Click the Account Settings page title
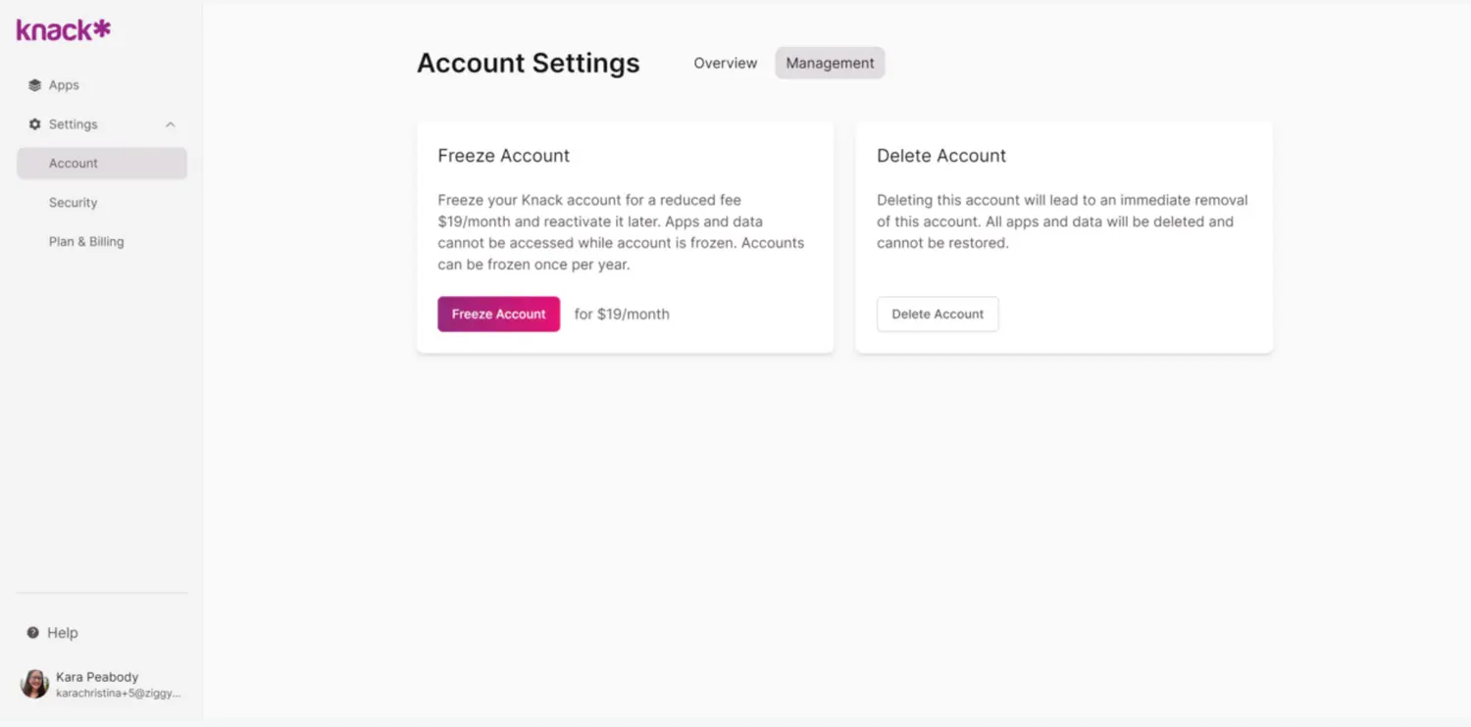 pos(528,63)
